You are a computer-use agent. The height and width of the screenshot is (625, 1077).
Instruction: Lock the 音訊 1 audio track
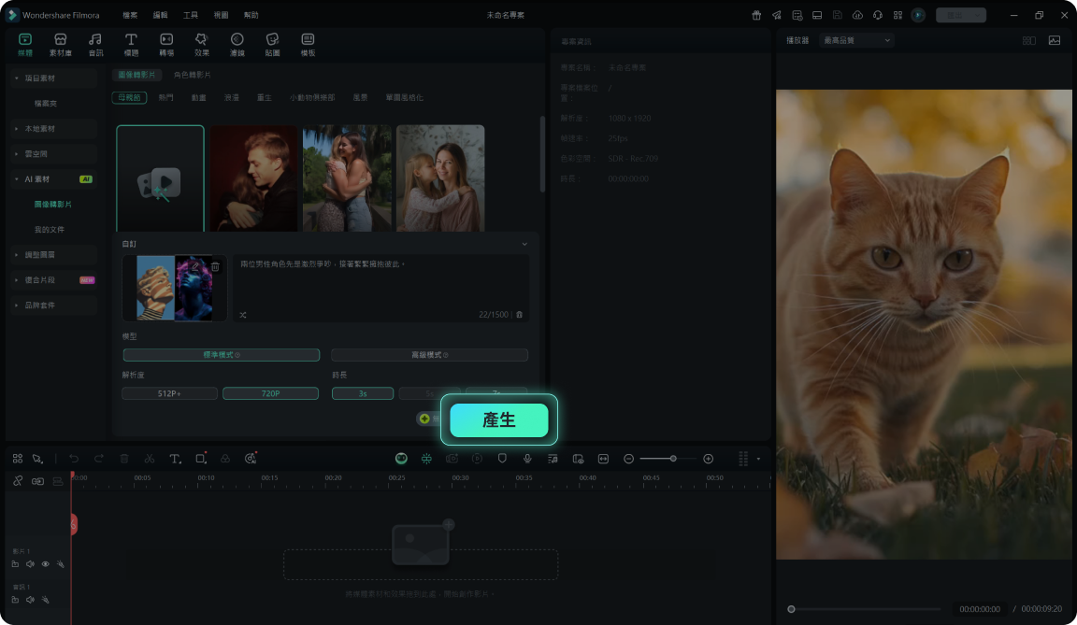(15, 600)
